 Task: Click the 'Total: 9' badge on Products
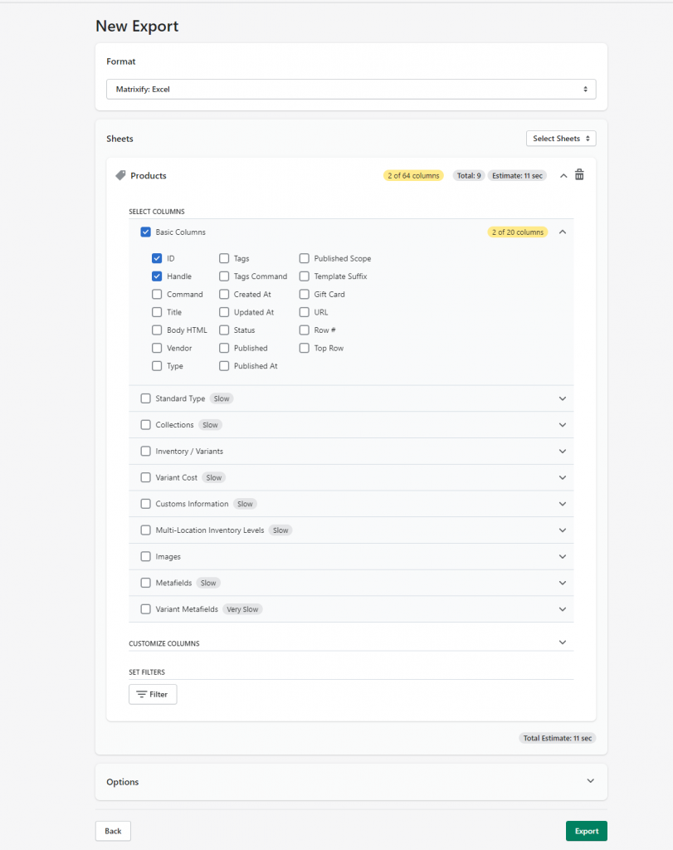(468, 175)
